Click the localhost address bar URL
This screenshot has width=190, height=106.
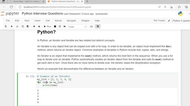pos(57,7)
